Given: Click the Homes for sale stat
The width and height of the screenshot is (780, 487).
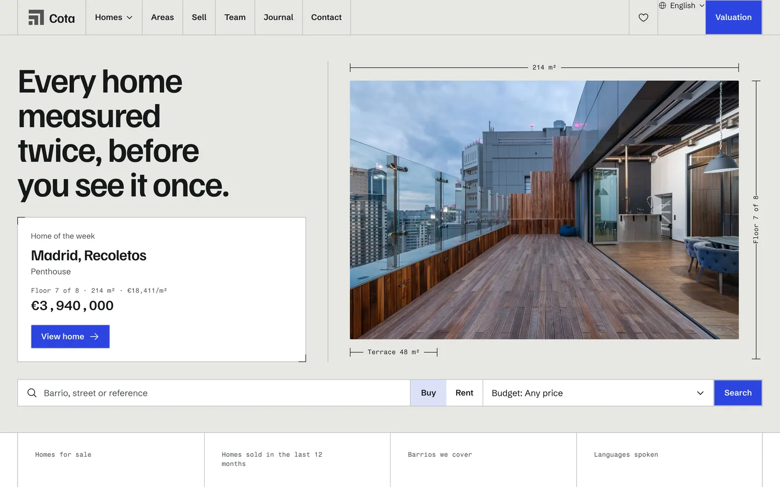Looking at the screenshot, I should (x=63, y=455).
